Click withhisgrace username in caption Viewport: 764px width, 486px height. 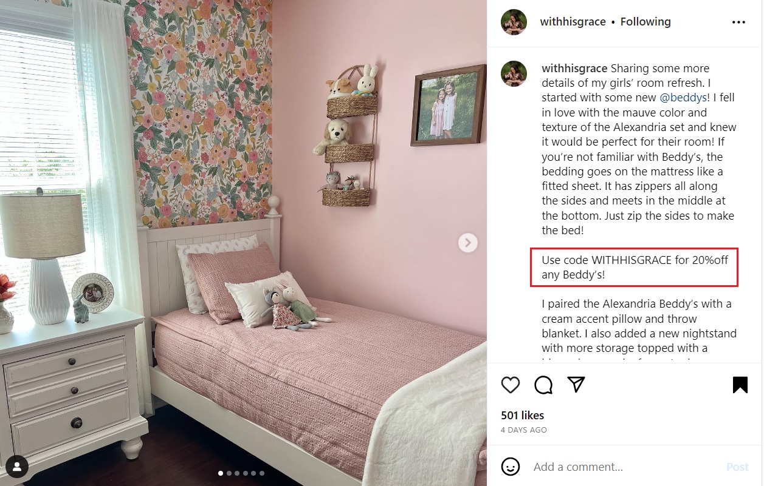point(574,68)
